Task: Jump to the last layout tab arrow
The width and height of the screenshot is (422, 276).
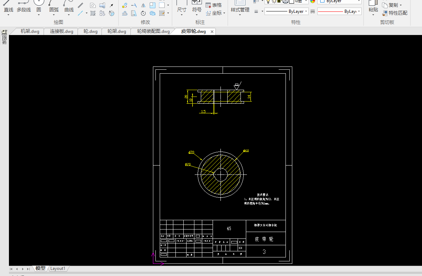Action: (x=28, y=269)
